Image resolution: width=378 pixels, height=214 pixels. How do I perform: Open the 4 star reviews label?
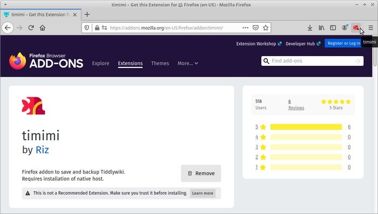[x=261, y=137]
